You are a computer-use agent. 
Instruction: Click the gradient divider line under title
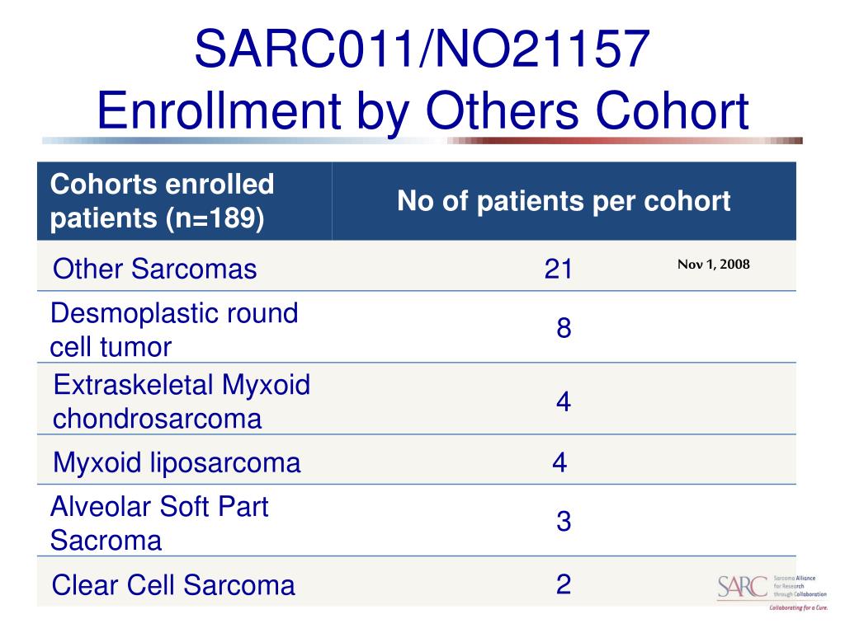422,140
